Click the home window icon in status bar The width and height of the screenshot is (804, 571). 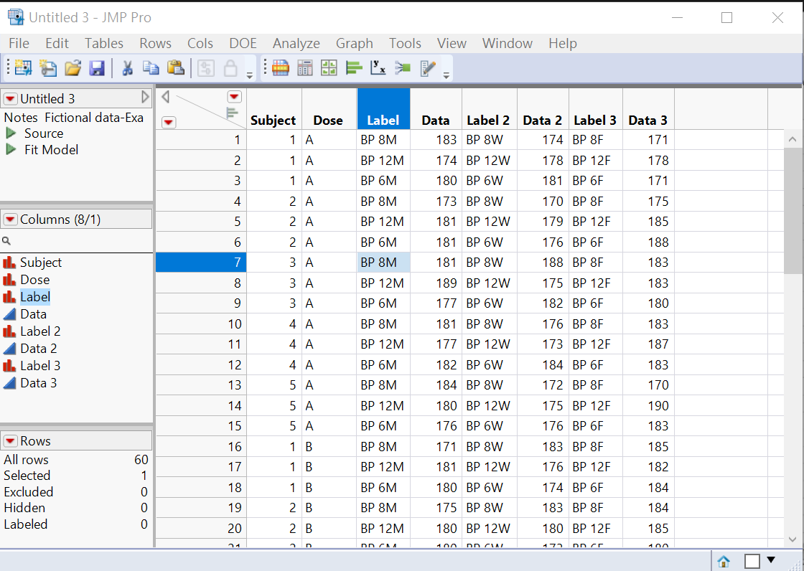[724, 561]
